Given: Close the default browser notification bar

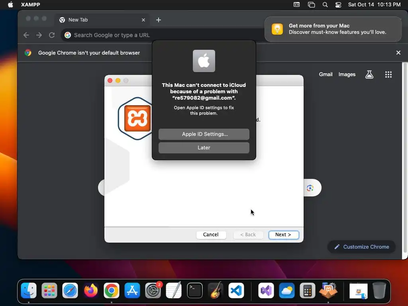Looking at the screenshot, I should pyautogui.click(x=398, y=53).
